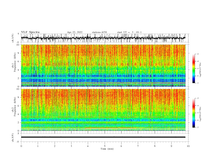The height and width of the screenshot is (164, 212).
Task: Click the ch.2 PSD color scale bar
Action: click(x=194, y=113)
